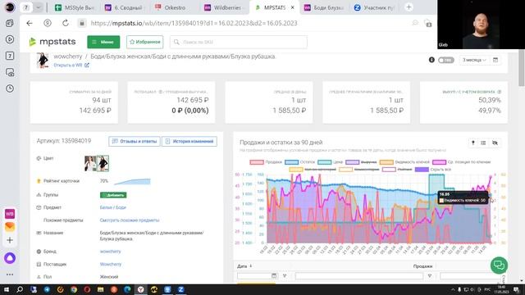Open Alice assistant purple icon
Image resolution: width=525 pixels, height=295 pixels.
pos(10,258)
